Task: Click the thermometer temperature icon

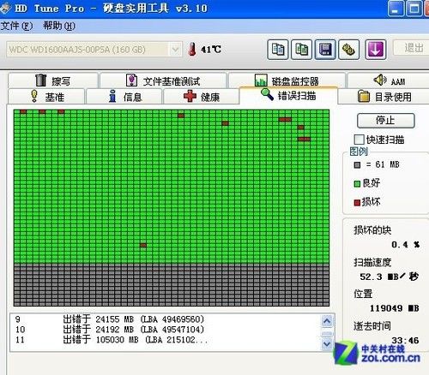Action: pos(192,50)
